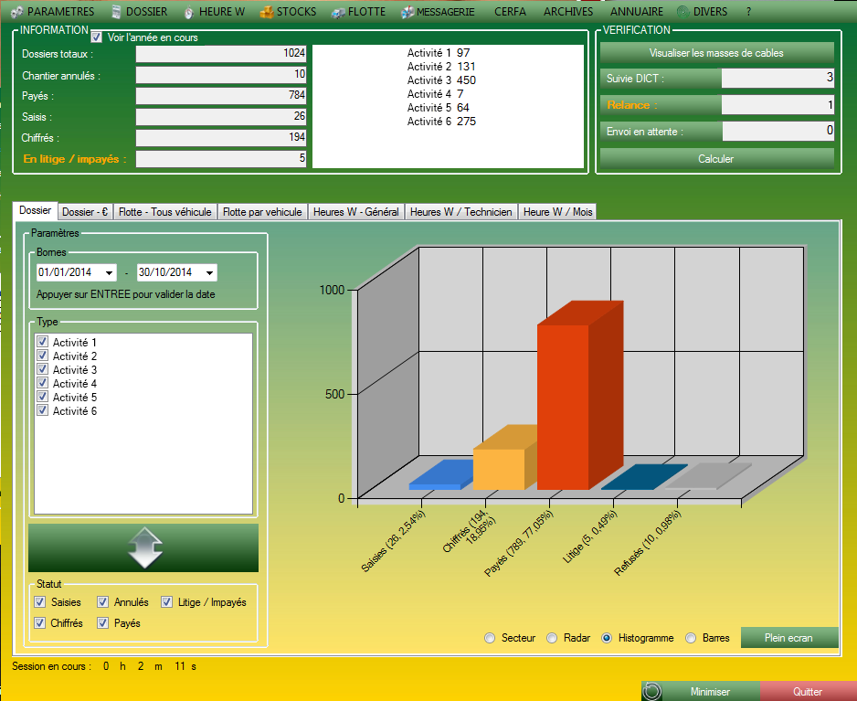Switch to the 'Flotte par vehicule' tab
Image resolution: width=857 pixels, height=701 pixels.
(x=262, y=211)
